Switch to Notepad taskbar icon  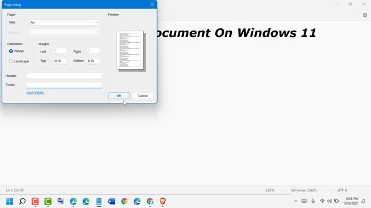[99, 201]
